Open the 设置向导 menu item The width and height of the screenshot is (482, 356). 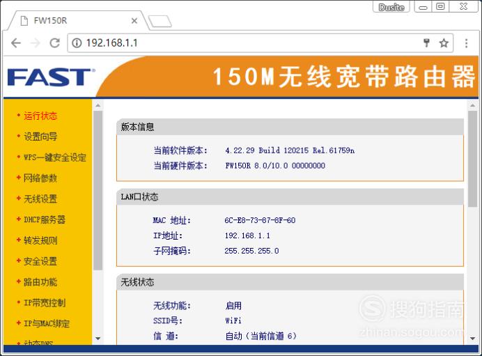coord(40,137)
